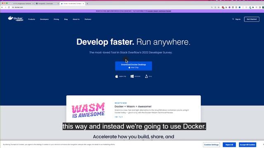The image size is (264, 148).
Task: Go forward with the browser forward arrow
Action: (x=5, y=7)
